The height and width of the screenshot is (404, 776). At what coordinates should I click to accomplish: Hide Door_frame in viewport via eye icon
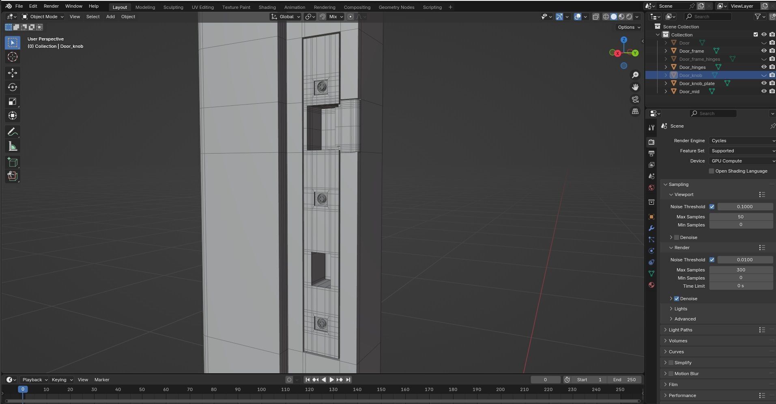point(764,51)
